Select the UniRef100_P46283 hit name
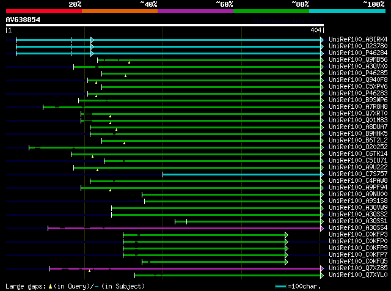Image resolution: width=391 pixels, height=291 pixels. click(x=358, y=94)
